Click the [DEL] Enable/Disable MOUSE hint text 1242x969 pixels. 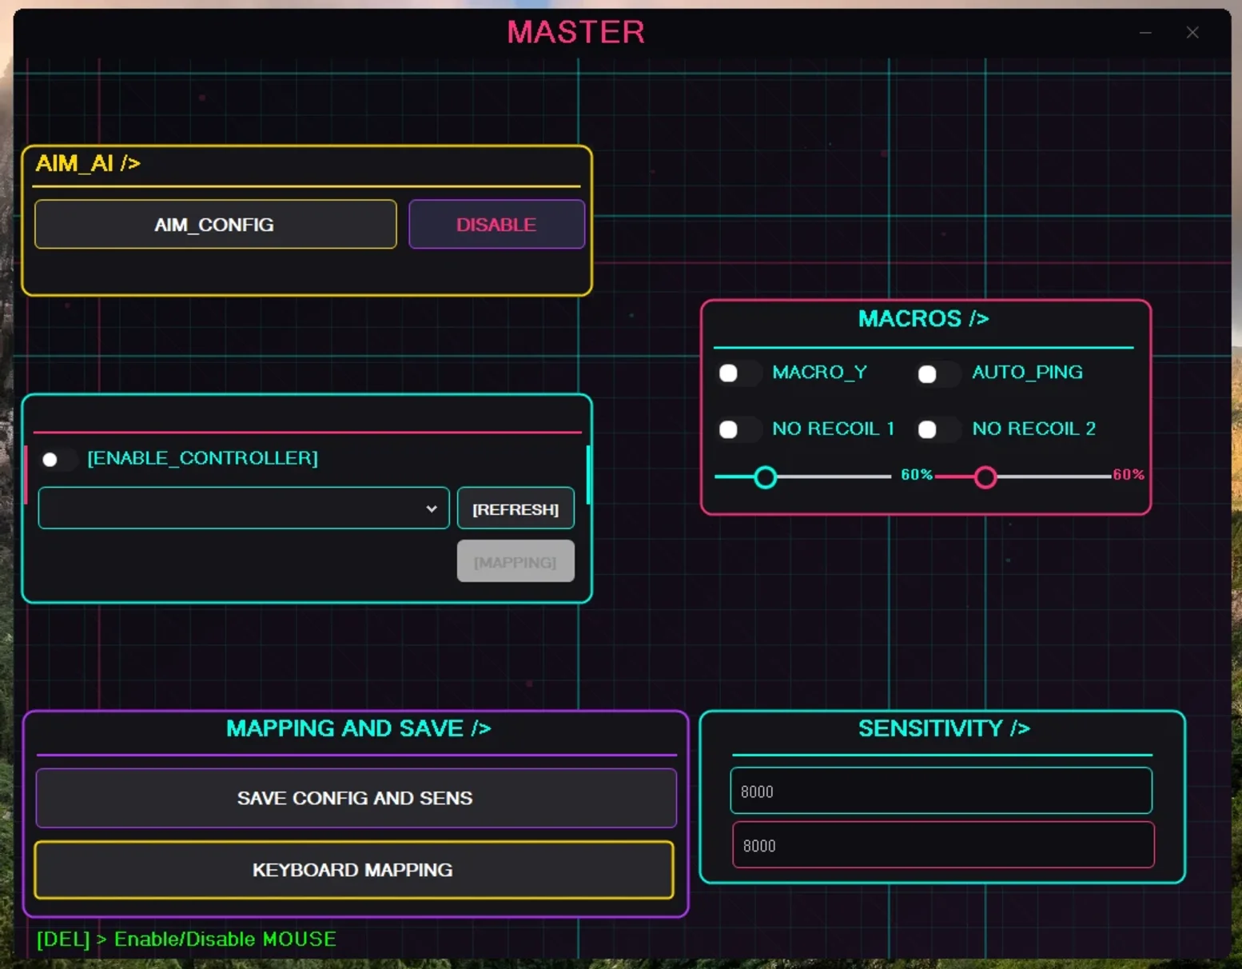coord(186,939)
